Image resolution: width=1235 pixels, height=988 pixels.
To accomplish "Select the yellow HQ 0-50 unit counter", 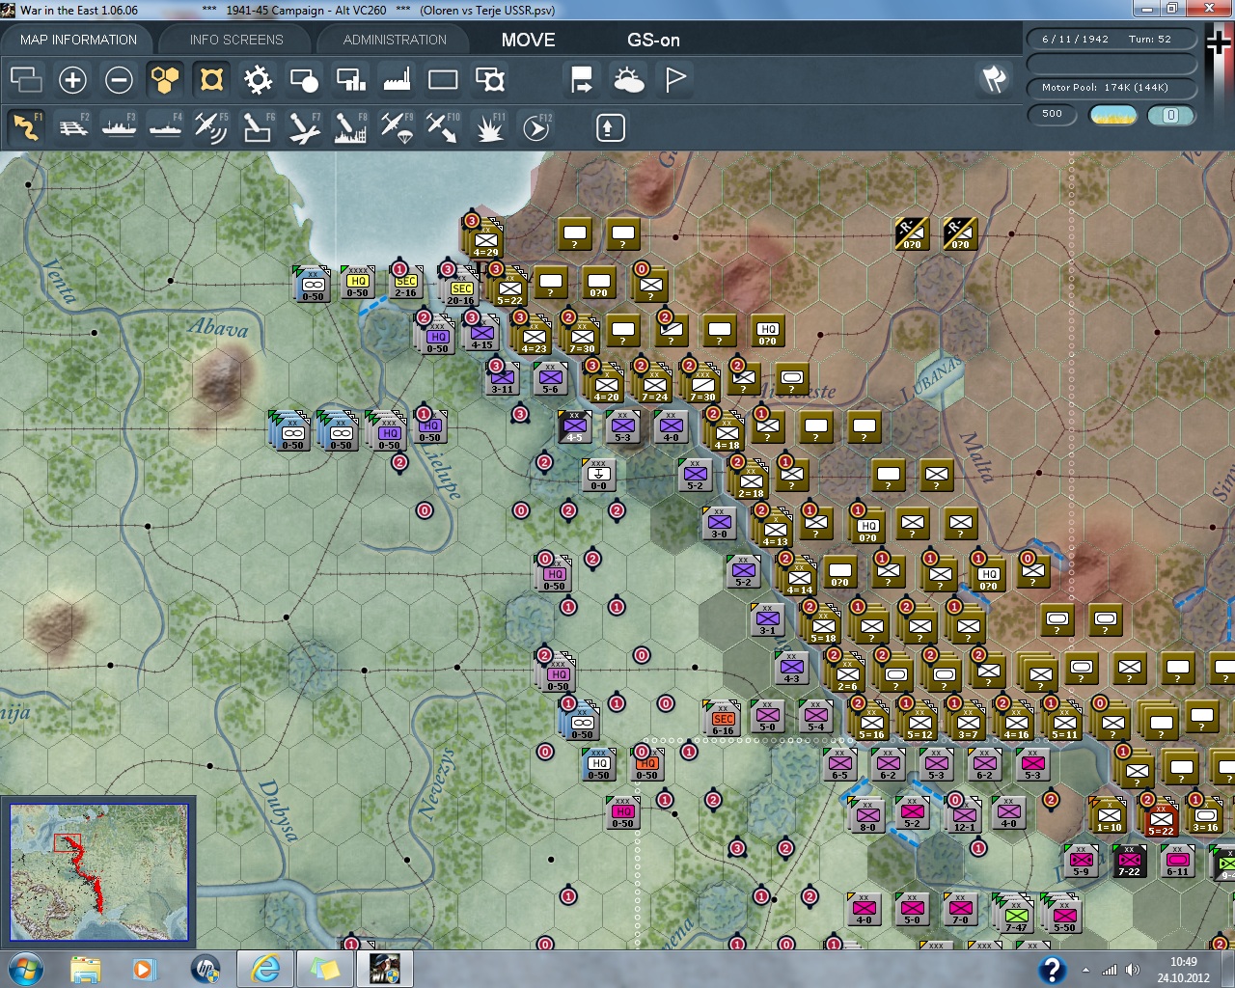I will coord(357,284).
